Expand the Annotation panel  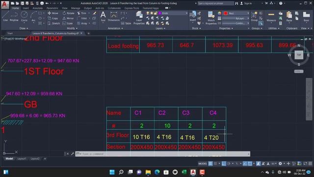115,29
